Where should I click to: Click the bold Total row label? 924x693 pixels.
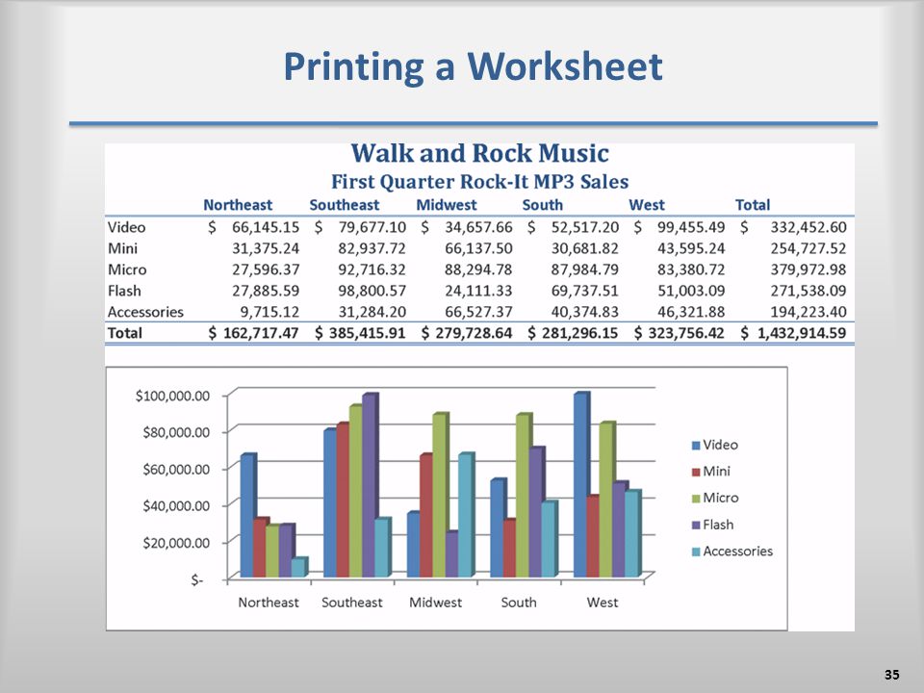124,334
